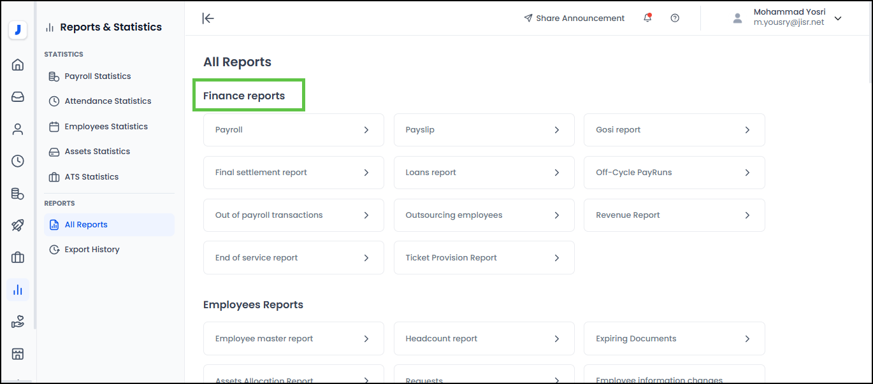Open the inbox icon in left rail
Viewport: 873px width, 384px height.
click(18, 97)
